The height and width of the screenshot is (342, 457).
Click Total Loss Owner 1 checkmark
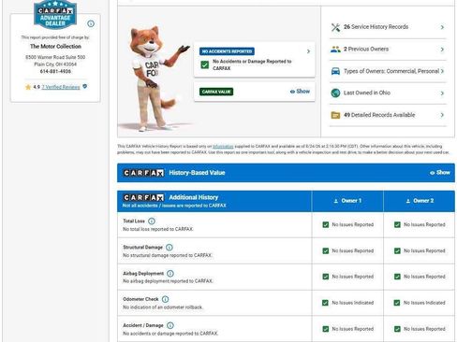(326, 225)
